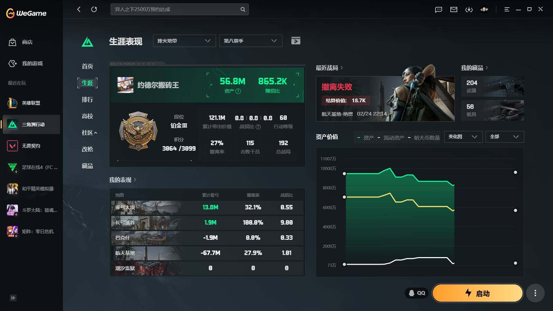Select the 零号大坝 map row
553x311 pixels.
207,207
